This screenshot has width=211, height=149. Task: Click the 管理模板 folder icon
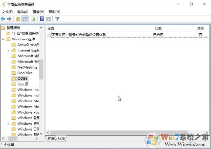[3, 28]
